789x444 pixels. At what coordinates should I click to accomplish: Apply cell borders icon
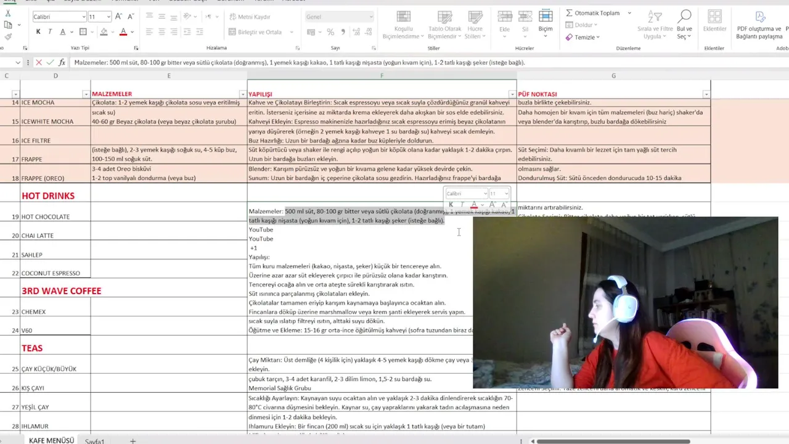[x=83, y=32]
